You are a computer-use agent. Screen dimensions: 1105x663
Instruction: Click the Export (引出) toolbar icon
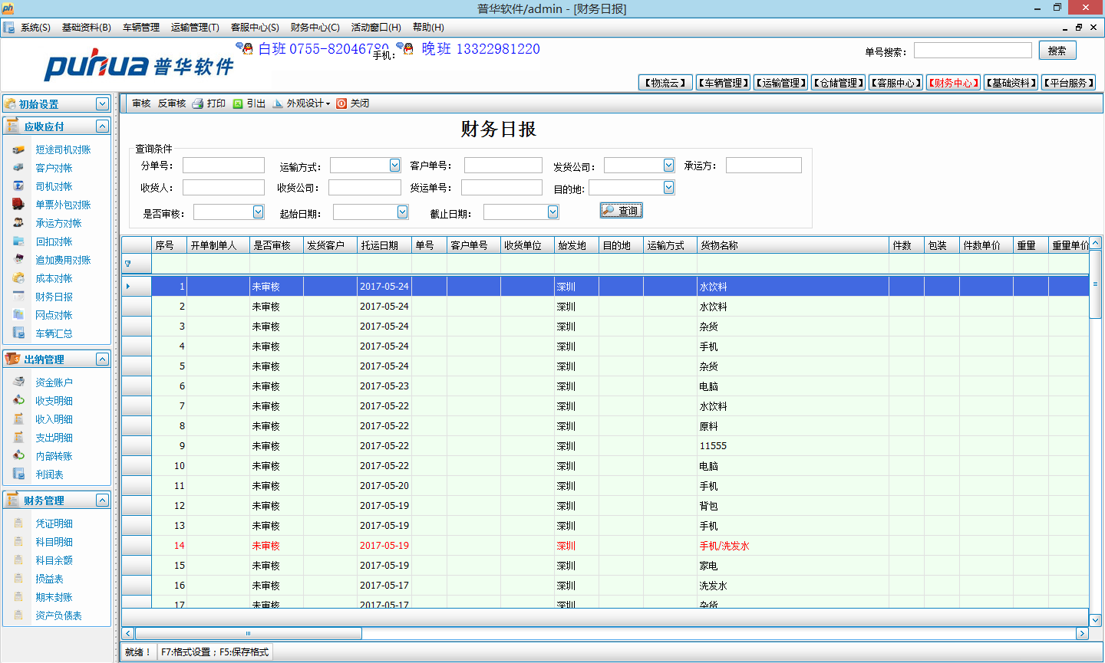coord(238,103)
